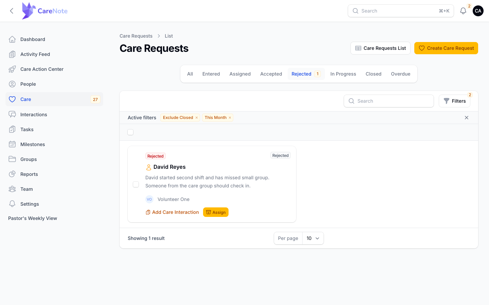Switch to the In Progress tab

[x=343, y=74]
